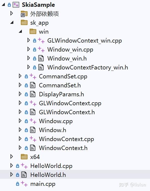Click the lock icon next to SkiaSample
The width and height of the screenshot is (150, 191).
coord(9,5)
